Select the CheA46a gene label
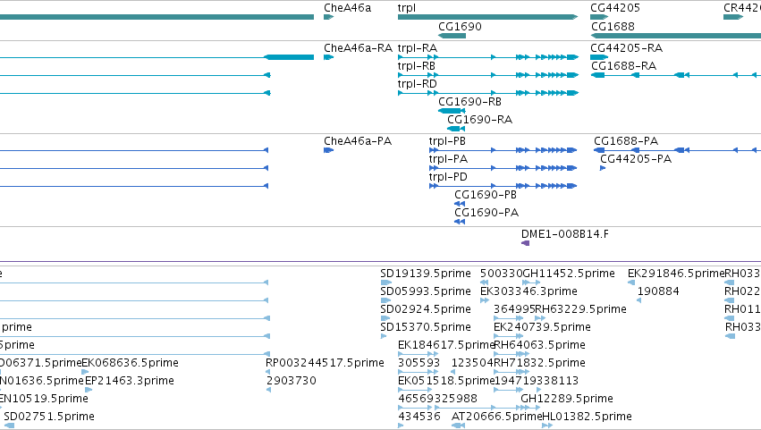Viewport: 761px width, 430px height. coord(348,8)
